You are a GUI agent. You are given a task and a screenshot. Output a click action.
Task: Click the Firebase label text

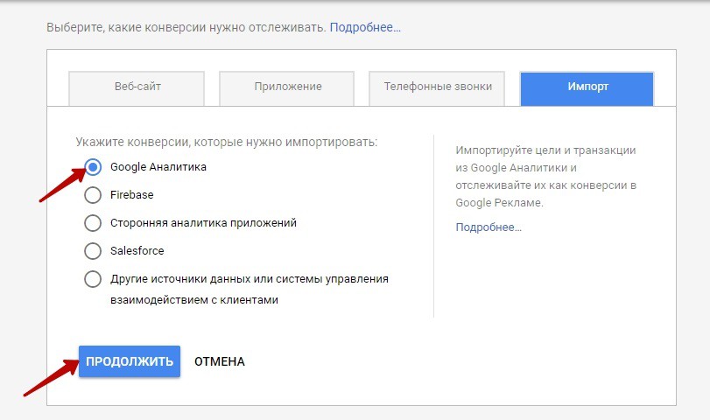[131, 195]
